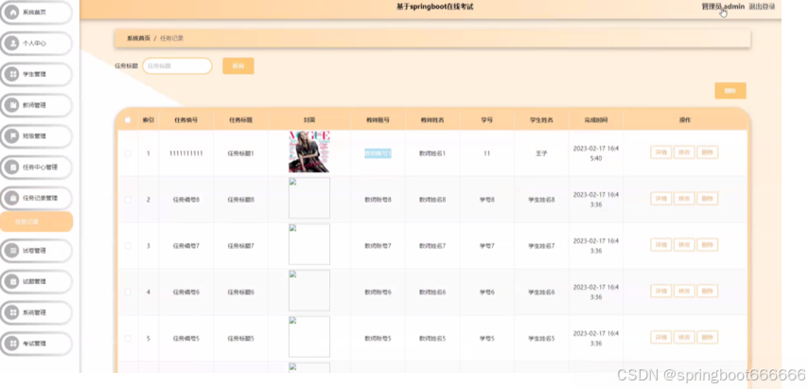Image resolution: width=809 pixels, height=389 pixels.
Task: Click the broken cover image in 任务标题7 row
Action: 309,244
